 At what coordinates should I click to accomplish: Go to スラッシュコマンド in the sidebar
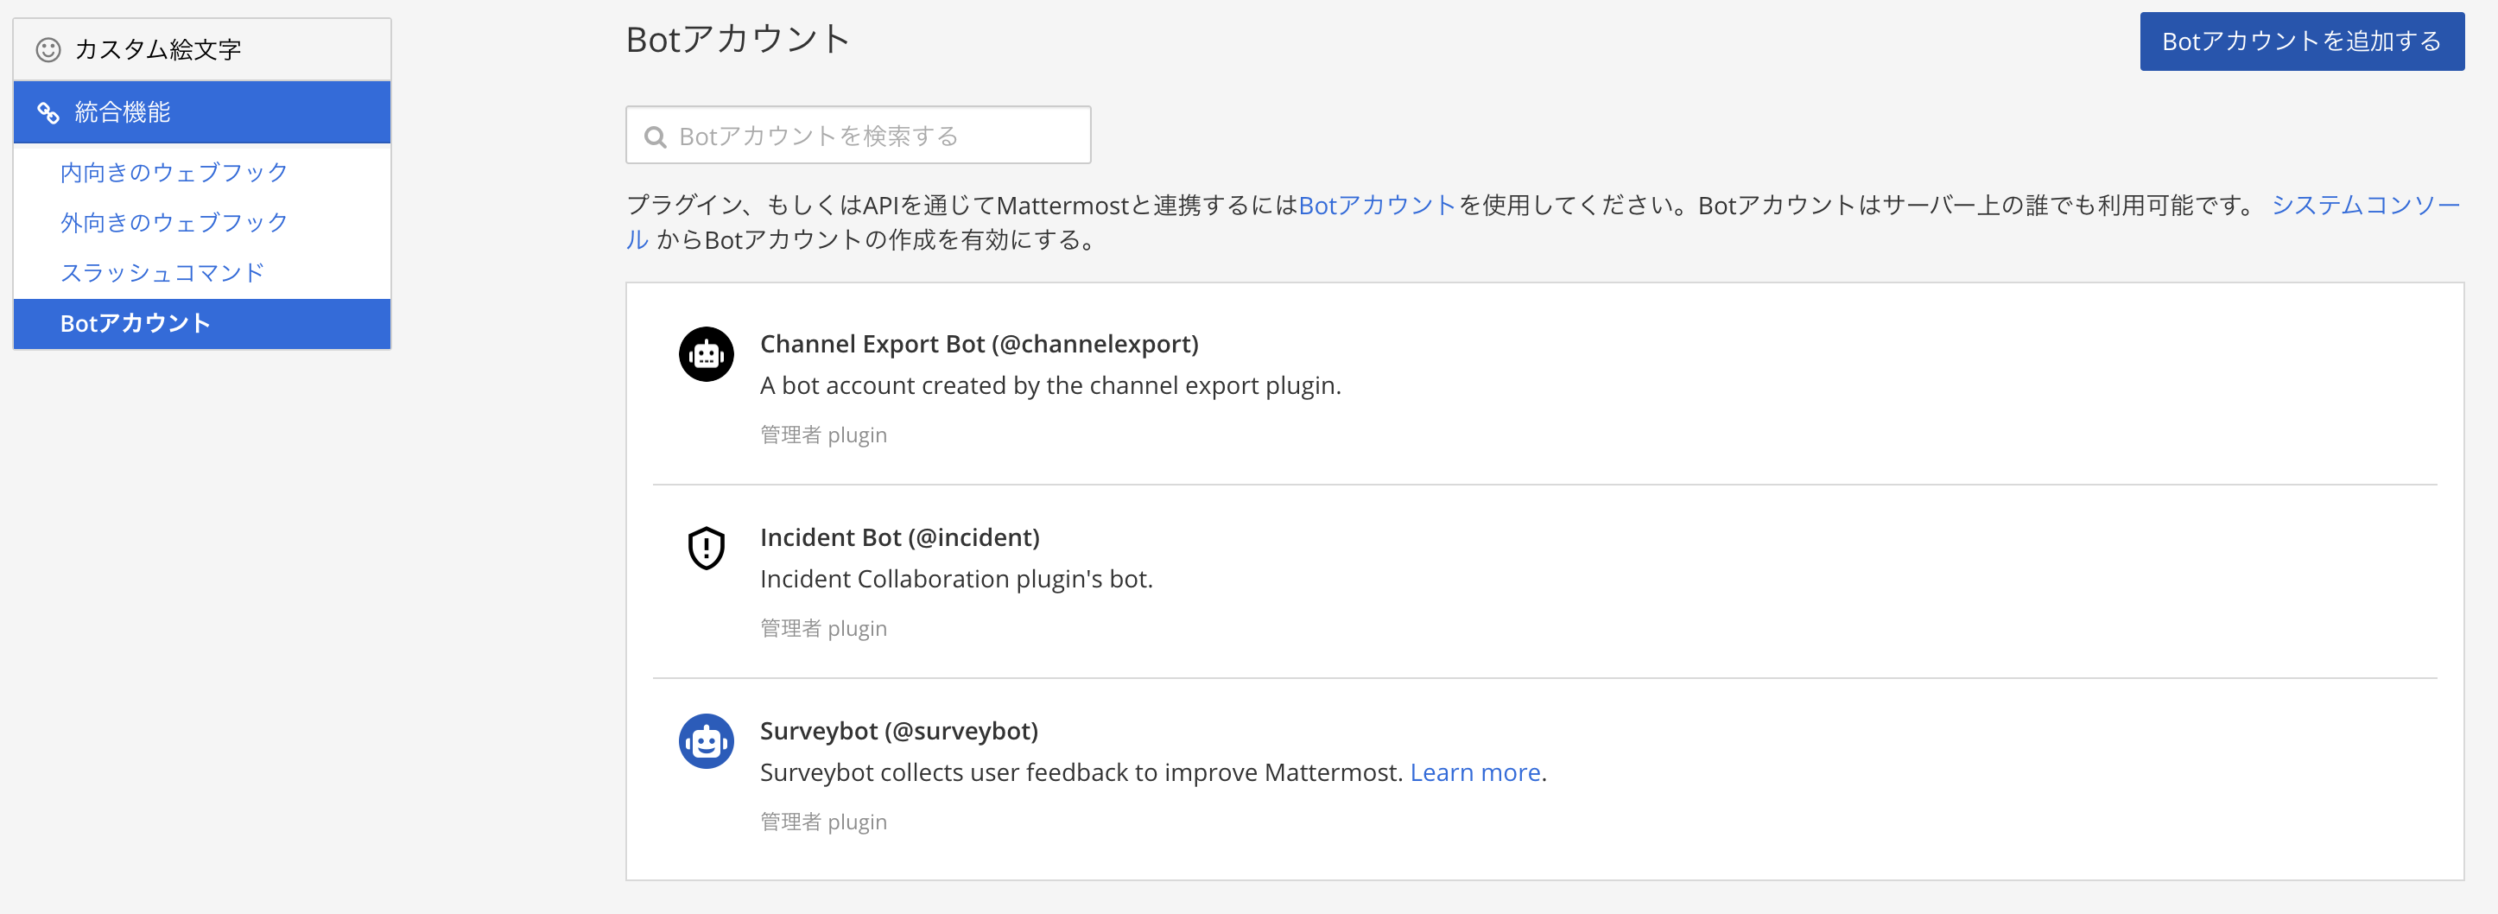pyautogui.click(x=163, y=274)
